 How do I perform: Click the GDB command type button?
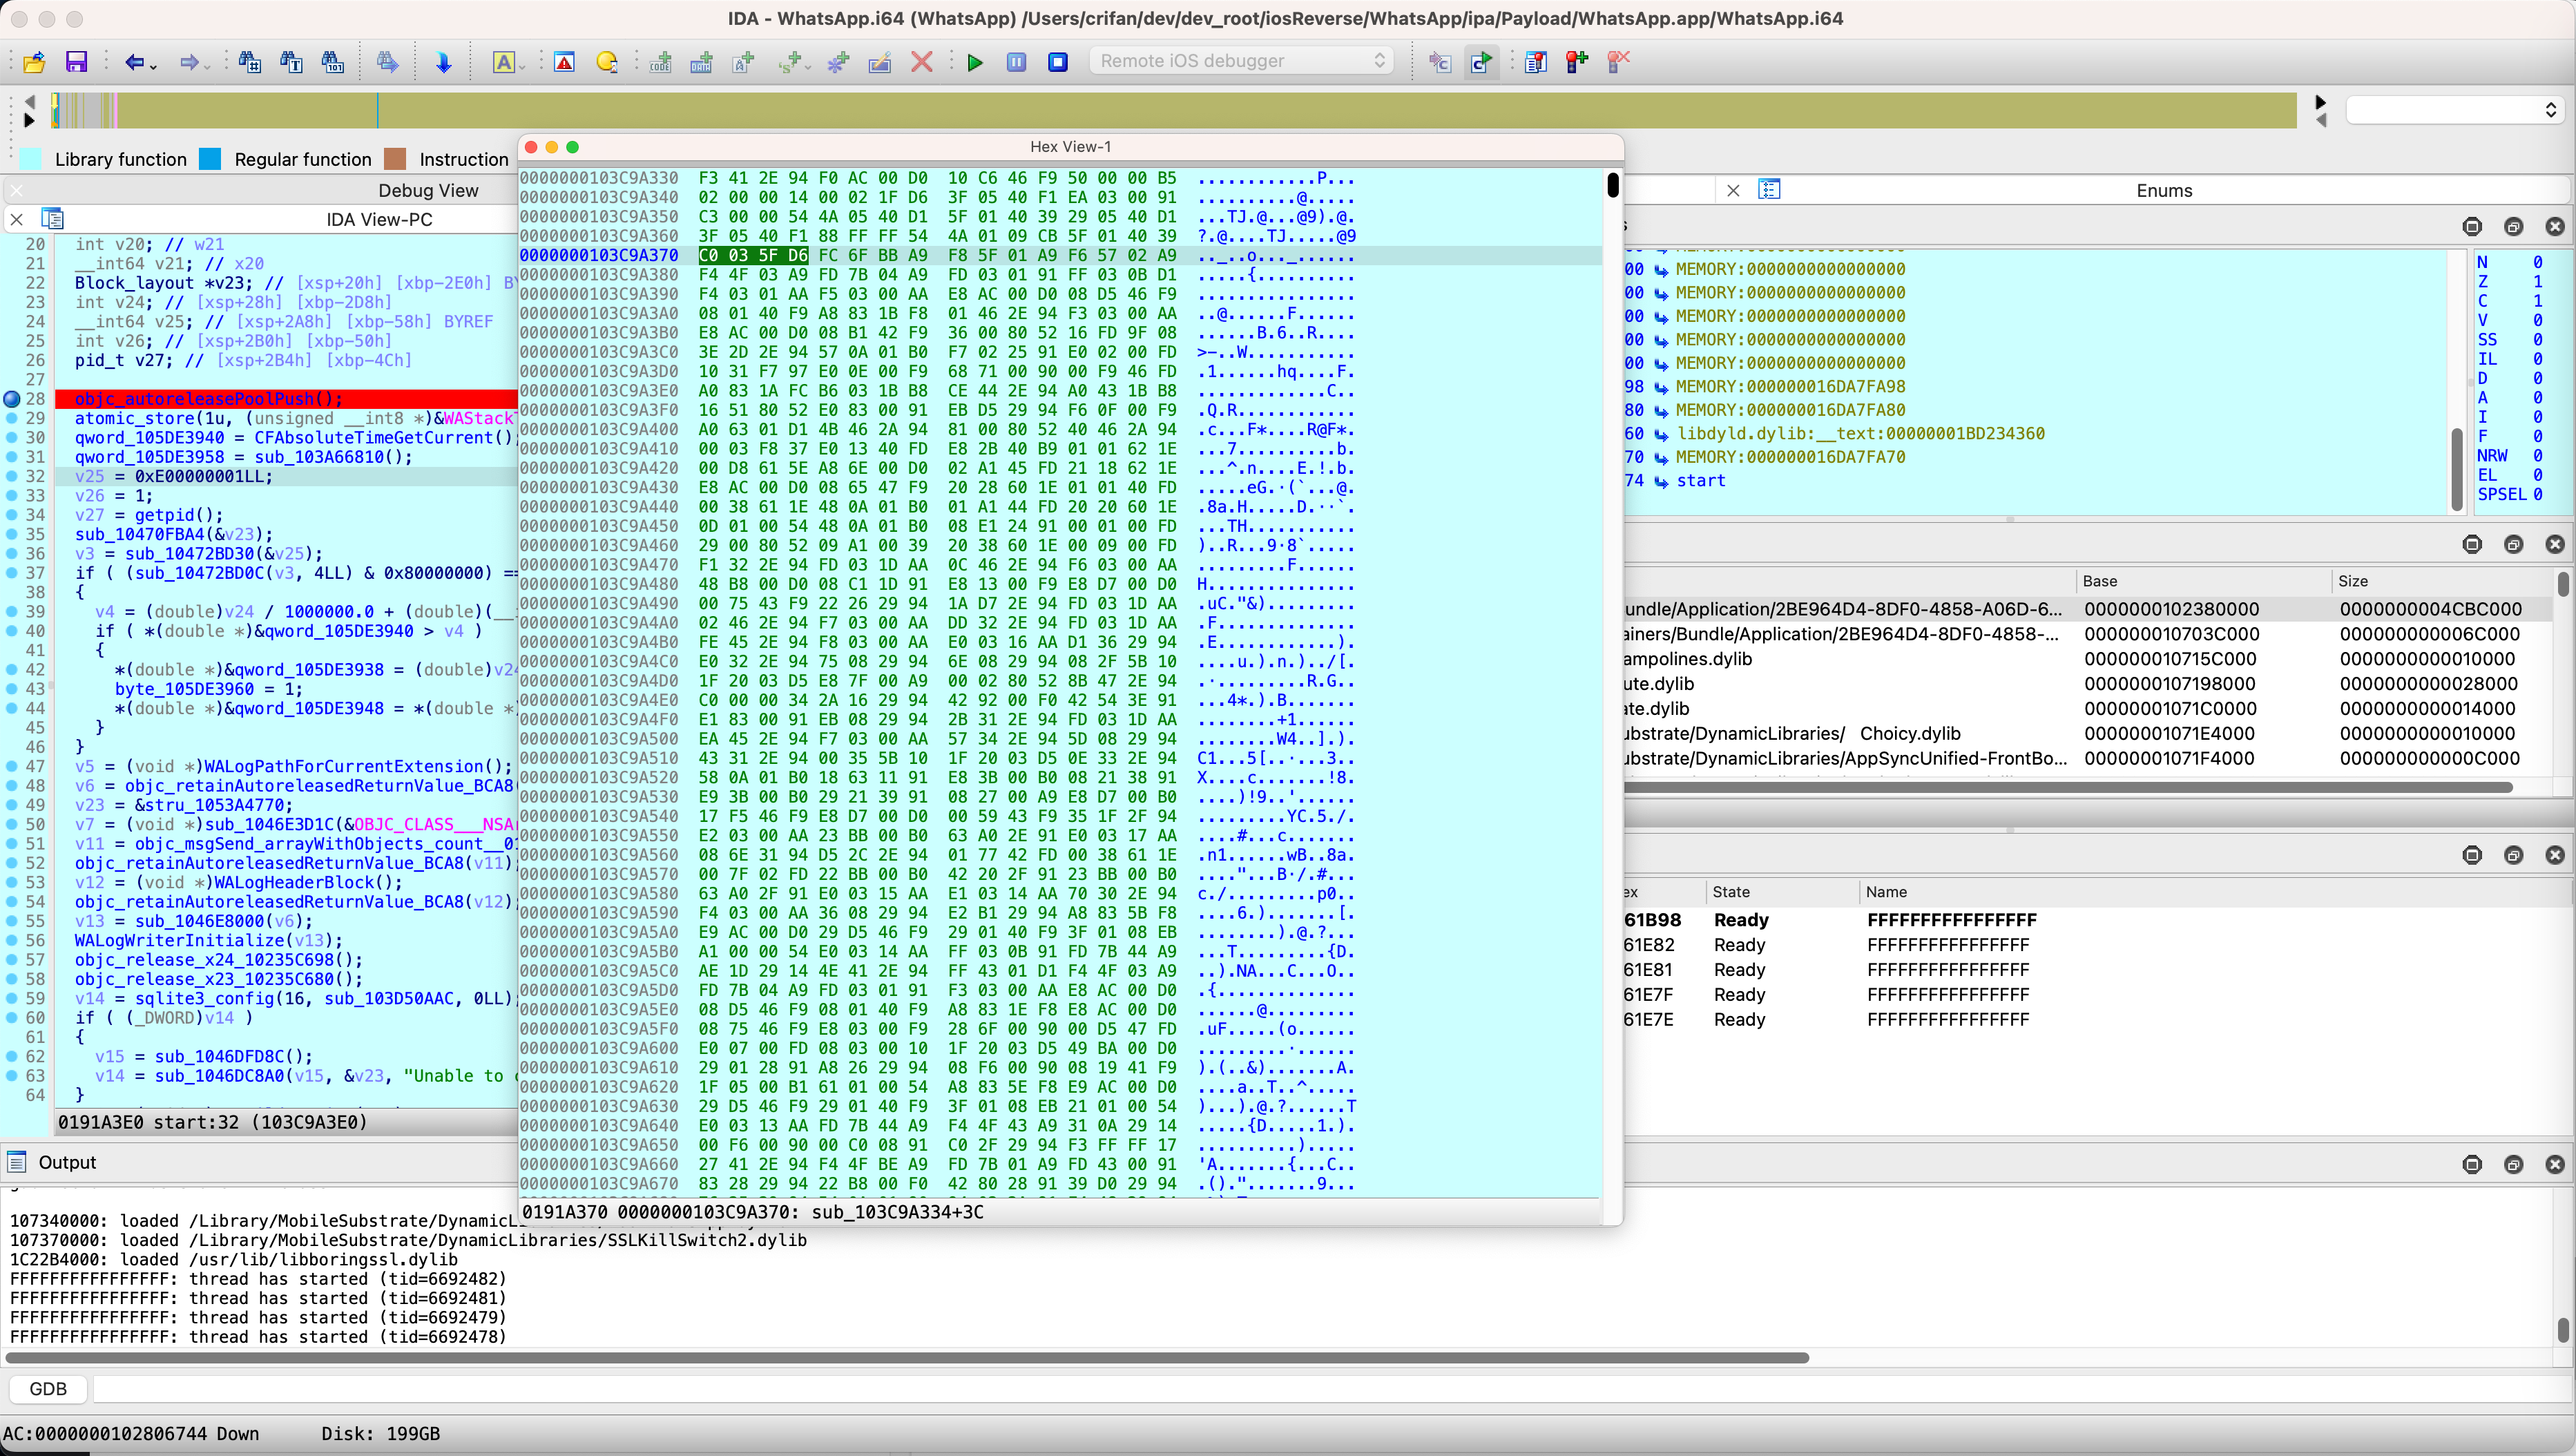coord(48,1389)
